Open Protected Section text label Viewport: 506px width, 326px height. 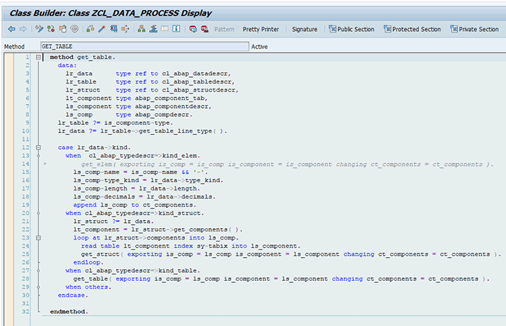(416, 30)
